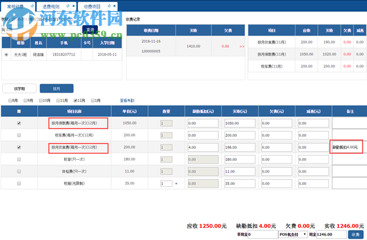Uncheck the 按月伙食费(12月) row checkbox
The image size is (367, 240).
(x=19, y=147)
